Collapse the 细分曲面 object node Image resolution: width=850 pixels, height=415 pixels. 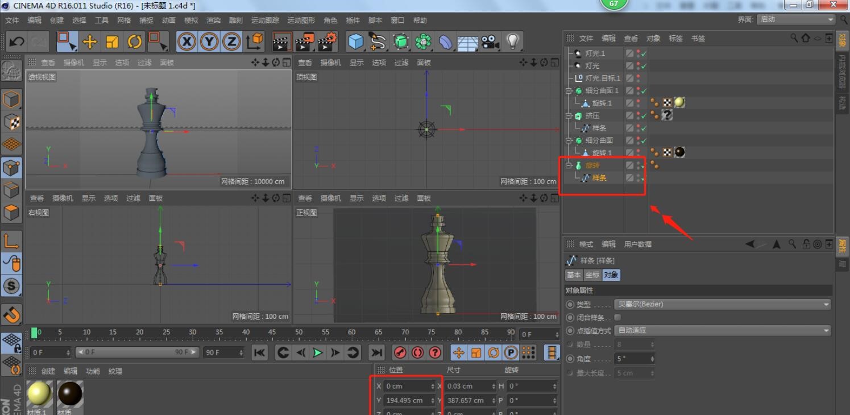[x=569, y=140]
